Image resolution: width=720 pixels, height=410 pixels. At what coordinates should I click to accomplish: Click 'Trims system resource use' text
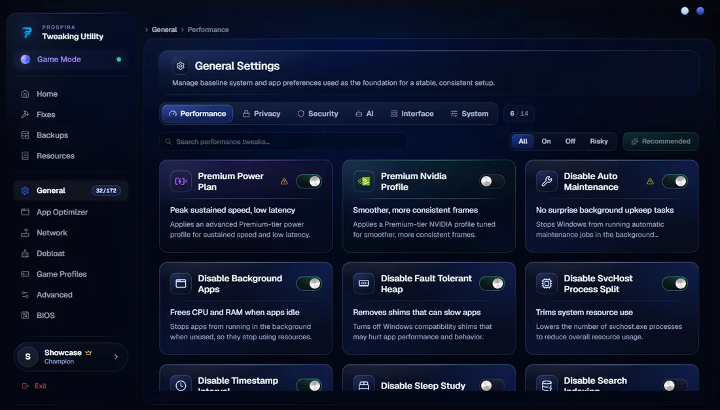[584, 313]
